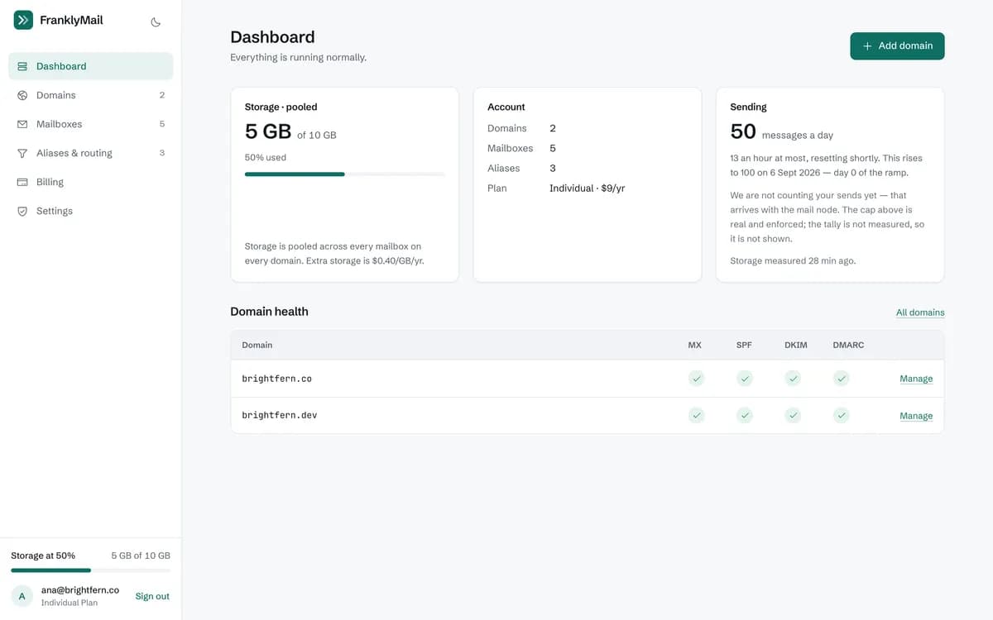Open the Billing page
993x620 pixels.
coord(91,182)
